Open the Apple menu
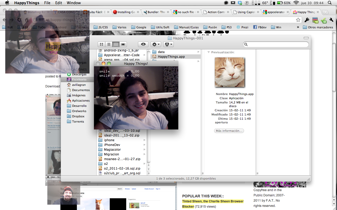 [7, 3]
